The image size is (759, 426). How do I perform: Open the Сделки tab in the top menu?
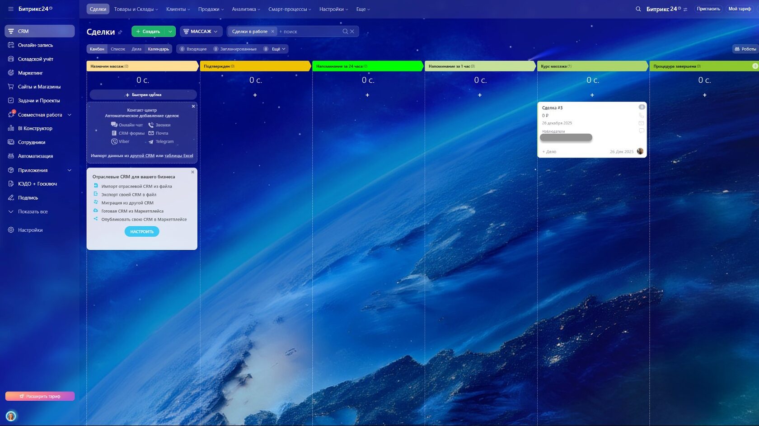pos(98,9)
